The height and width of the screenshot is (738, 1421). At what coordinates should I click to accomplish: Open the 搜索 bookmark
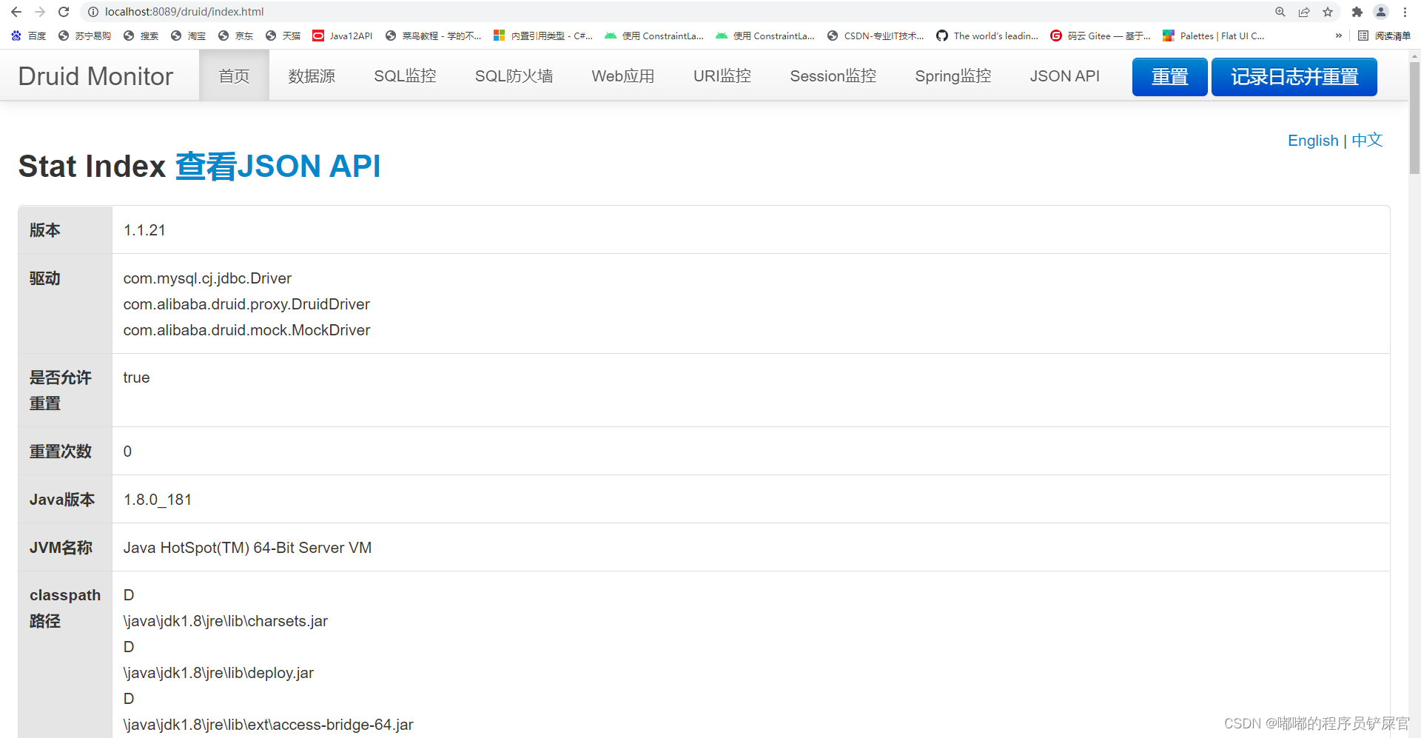click(x=141, y=36)
